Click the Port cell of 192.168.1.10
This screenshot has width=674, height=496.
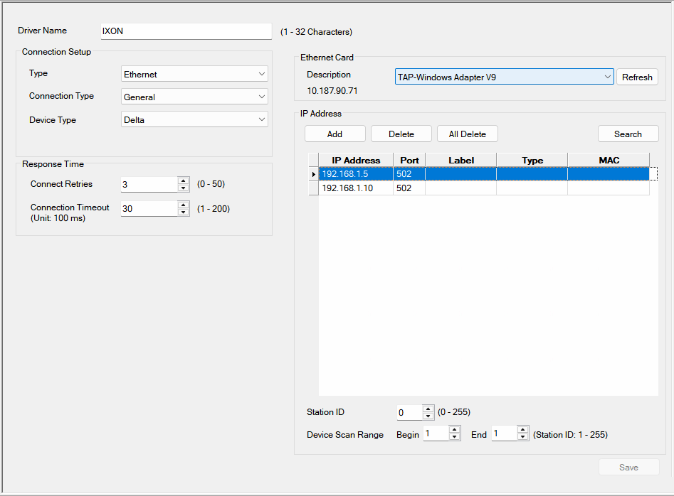click(409, 188)
